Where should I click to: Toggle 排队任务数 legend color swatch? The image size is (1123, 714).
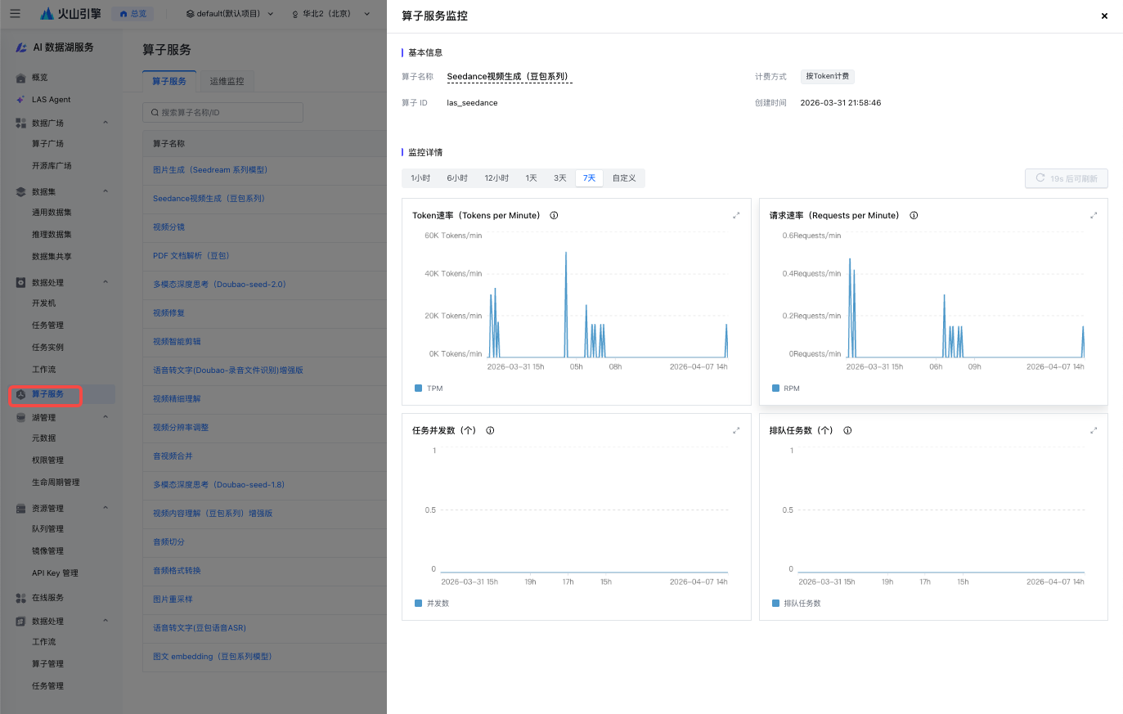(775, 604)
